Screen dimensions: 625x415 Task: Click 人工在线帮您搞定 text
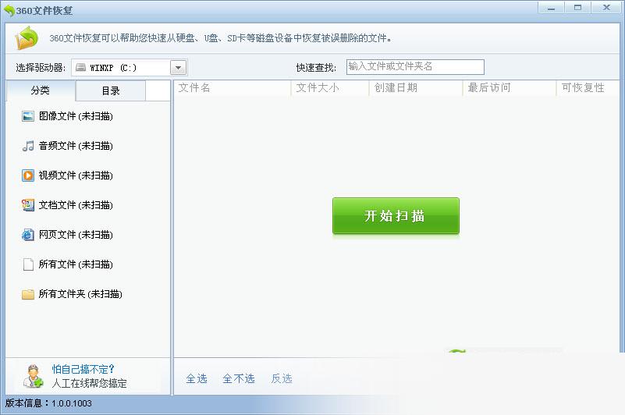click(x=89, y=384)
